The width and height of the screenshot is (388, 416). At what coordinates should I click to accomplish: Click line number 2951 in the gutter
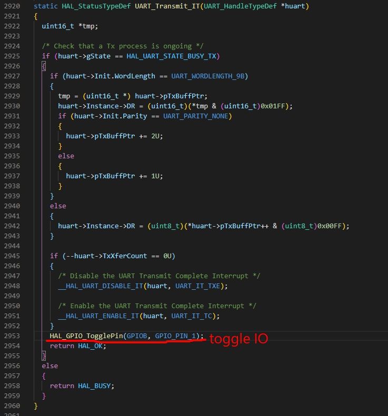(12, 316)
